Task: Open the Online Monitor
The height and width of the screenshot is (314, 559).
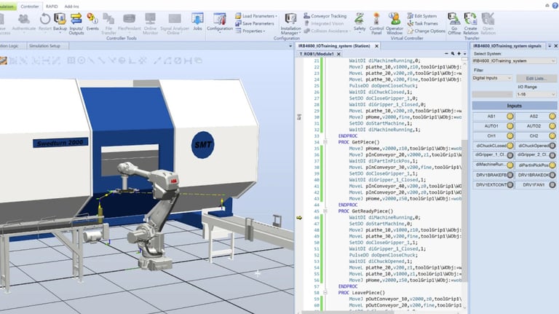Action: click(x=150, y=23)
